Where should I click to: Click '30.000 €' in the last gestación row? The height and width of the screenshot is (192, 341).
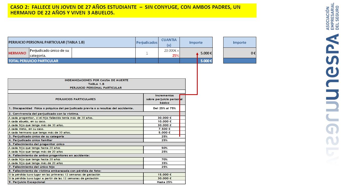(x=164, y=178)
